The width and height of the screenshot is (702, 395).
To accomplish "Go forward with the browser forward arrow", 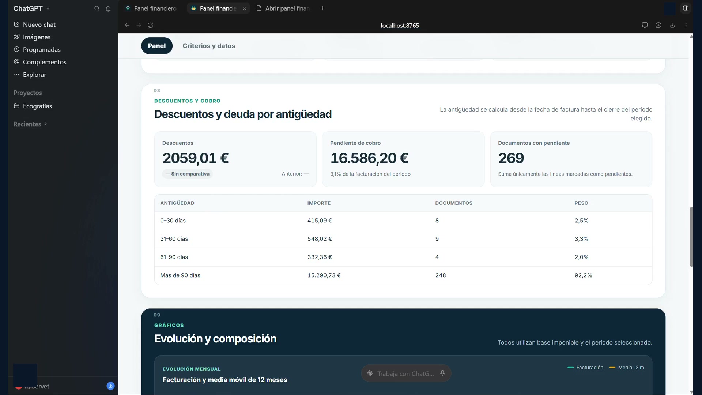I will click(x=139, y=25).
